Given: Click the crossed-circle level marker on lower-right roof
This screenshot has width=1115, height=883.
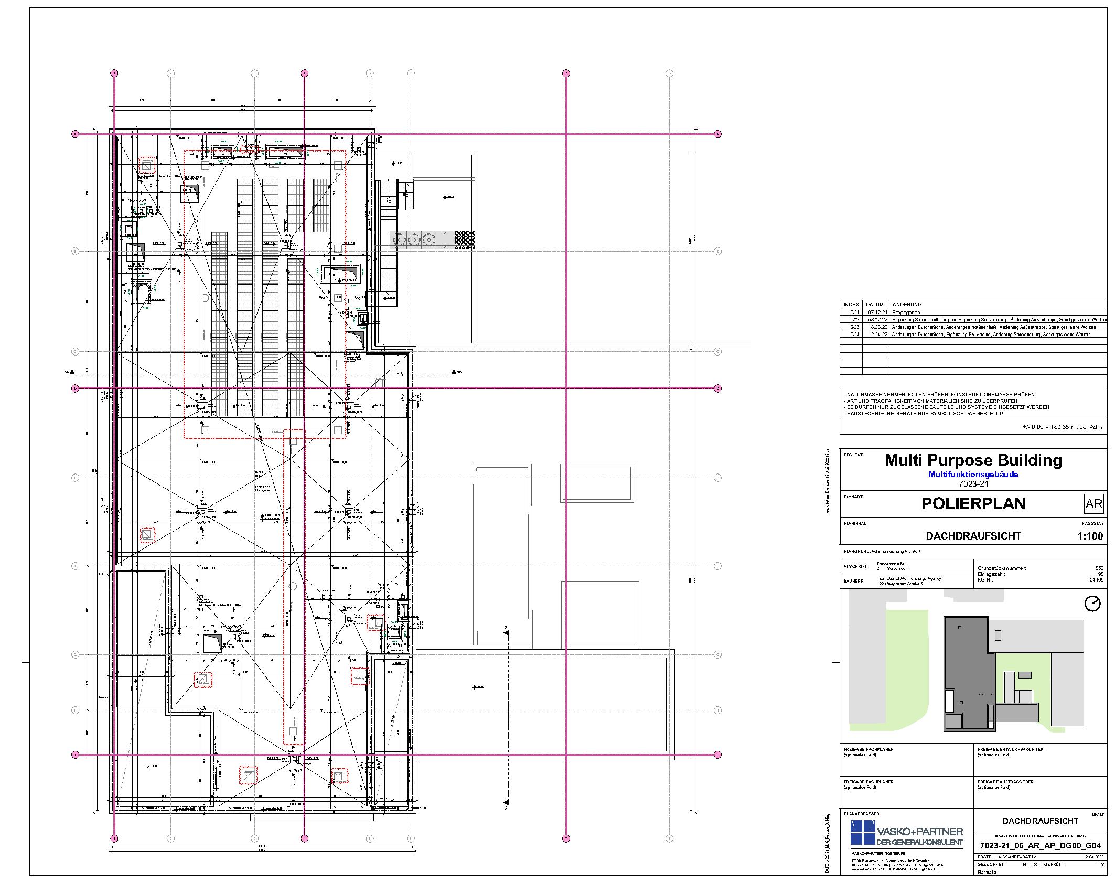Looking at the screenshot, I should [475, 687].
